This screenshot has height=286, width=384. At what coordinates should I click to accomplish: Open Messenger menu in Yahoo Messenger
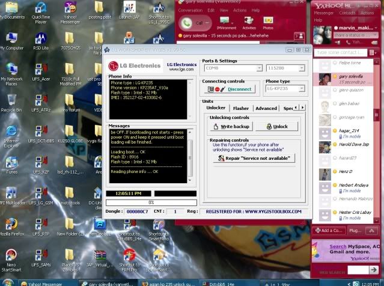[x=323, y=13]
